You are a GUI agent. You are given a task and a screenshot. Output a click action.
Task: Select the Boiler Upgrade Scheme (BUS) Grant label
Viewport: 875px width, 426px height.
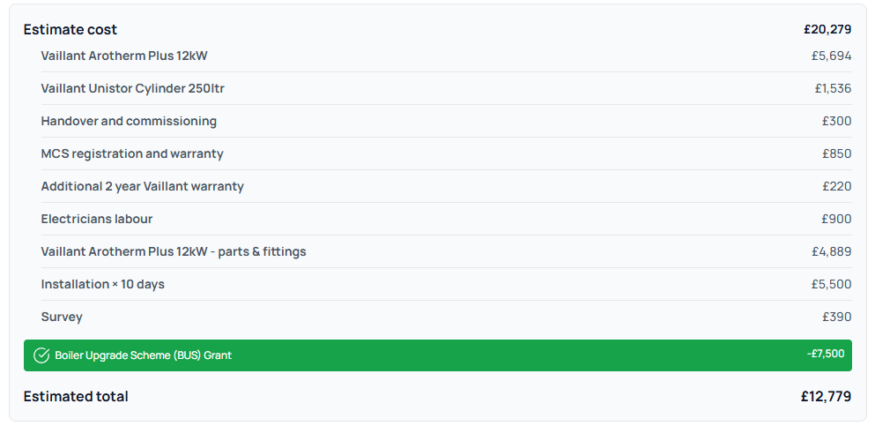coord(143,355)
